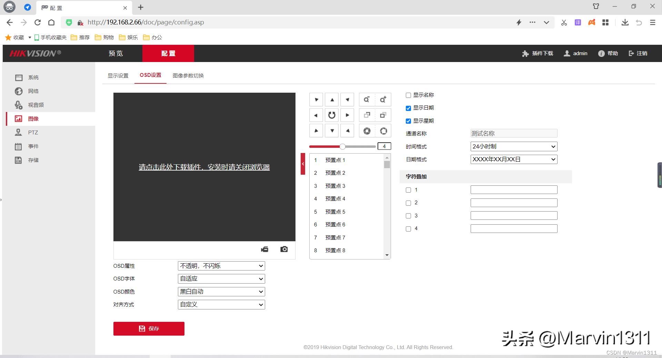Click the focus far icon

click(x=383, y=115)
